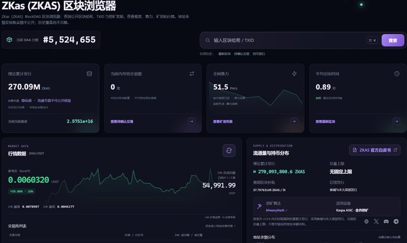The width and height of the screenshot is (407, 243).
Task: Click the page title ZKas (ZKAS) 区块浏览器
Action: 59,6
